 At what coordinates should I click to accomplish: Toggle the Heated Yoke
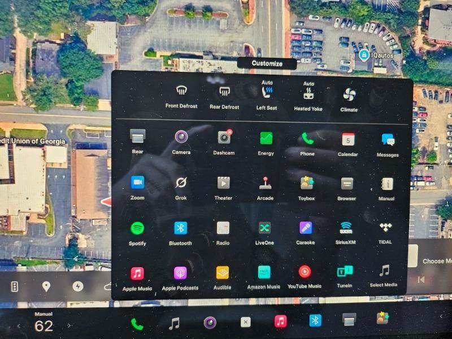pyautogui.click(x=308, y=96)
